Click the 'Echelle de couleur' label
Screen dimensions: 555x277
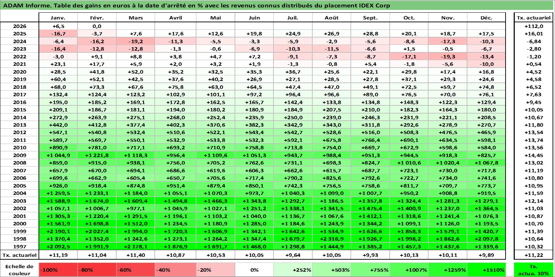point(19,270)
